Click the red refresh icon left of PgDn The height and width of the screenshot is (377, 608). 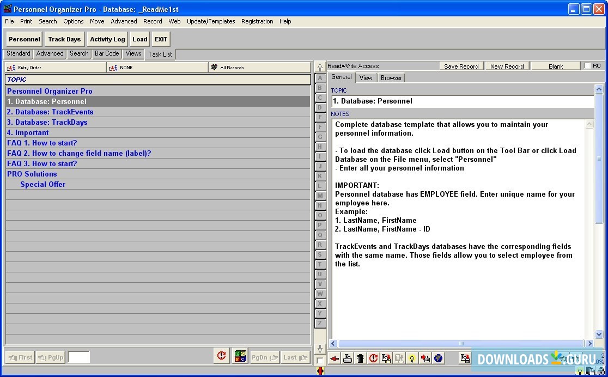221,357
